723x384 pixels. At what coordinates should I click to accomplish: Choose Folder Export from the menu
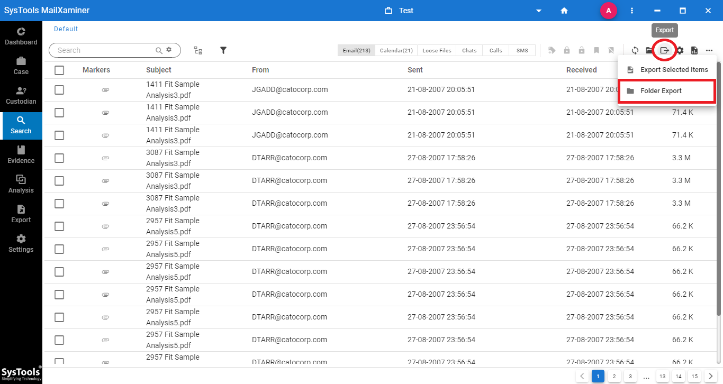(667, 91)
